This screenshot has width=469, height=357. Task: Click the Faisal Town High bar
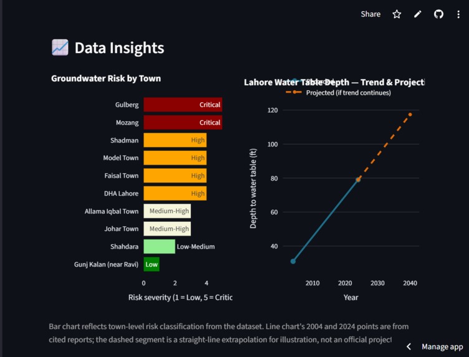(x=175, y=176)
